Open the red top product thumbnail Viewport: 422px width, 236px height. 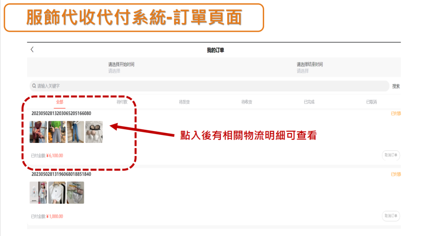(38, 132)
